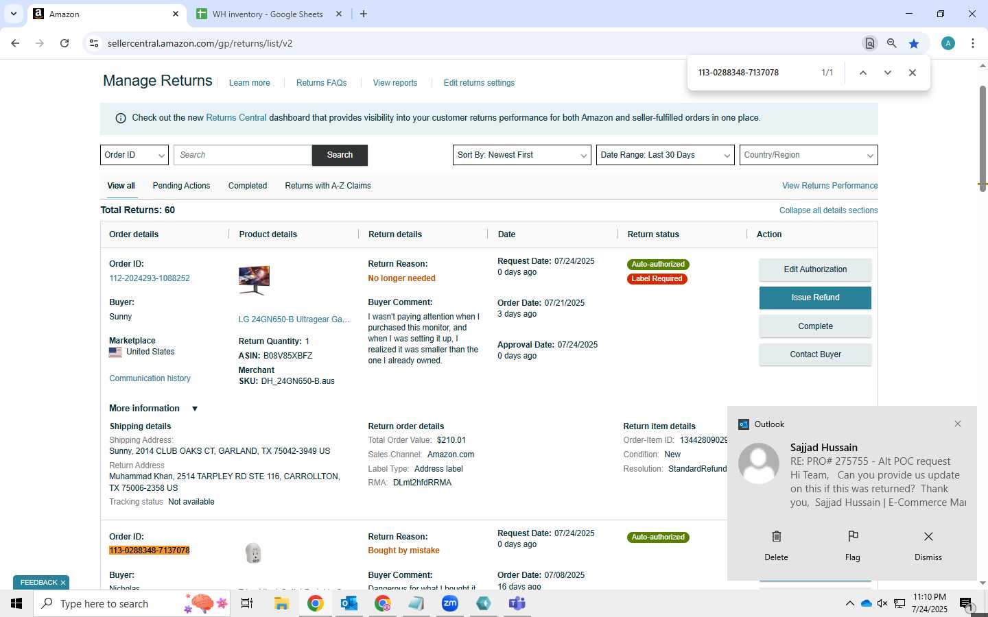
Task: Open Communication history link
Action: pos(150,378)
